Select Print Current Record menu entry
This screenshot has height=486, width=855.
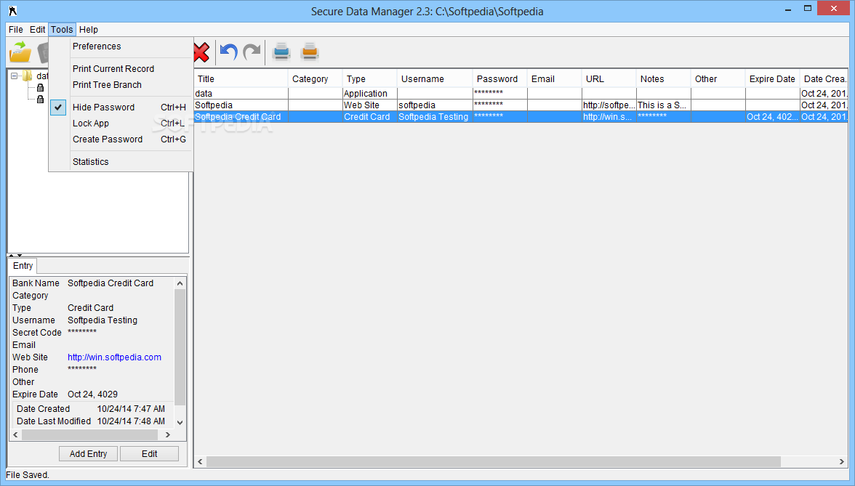(x=121, y=68)
